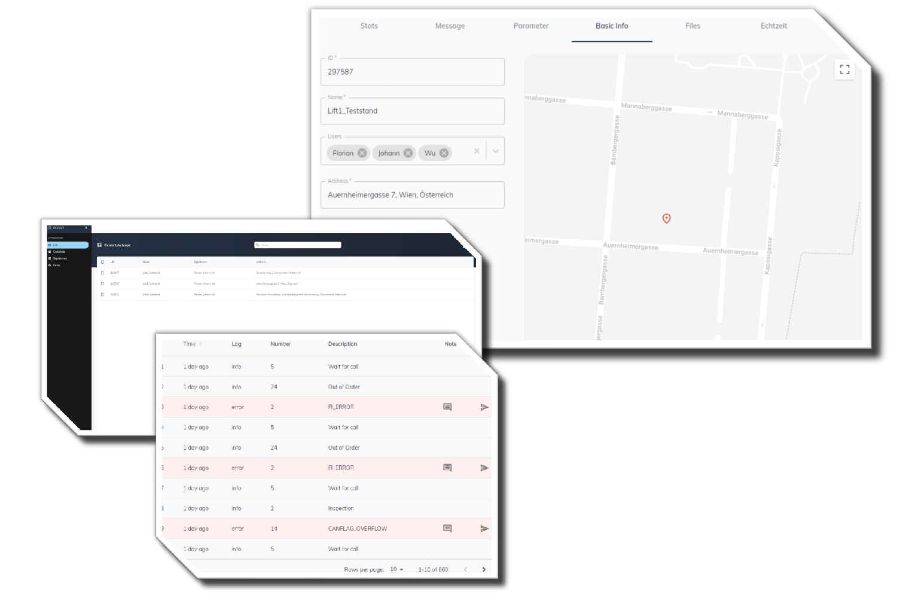Image resolution: width=897 pixels, height=598 pixels.
Task: Expand the map to fullscreen
Action: click(x=844, y=69)
